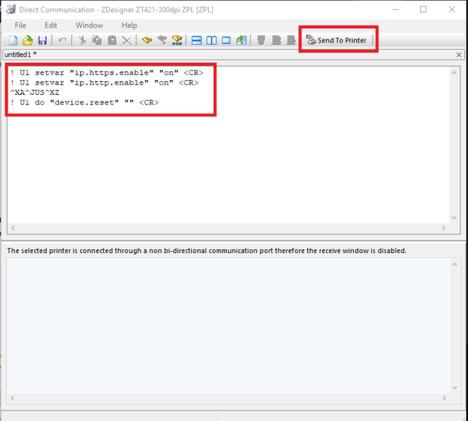Cut selection with the scissors icon
The width and height of the screenshot is (468, 421).
(x=83, y=40)
